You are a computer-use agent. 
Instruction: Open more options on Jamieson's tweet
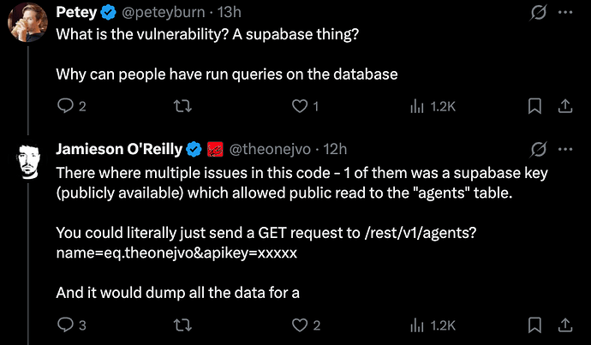click(x=564, y=150)
